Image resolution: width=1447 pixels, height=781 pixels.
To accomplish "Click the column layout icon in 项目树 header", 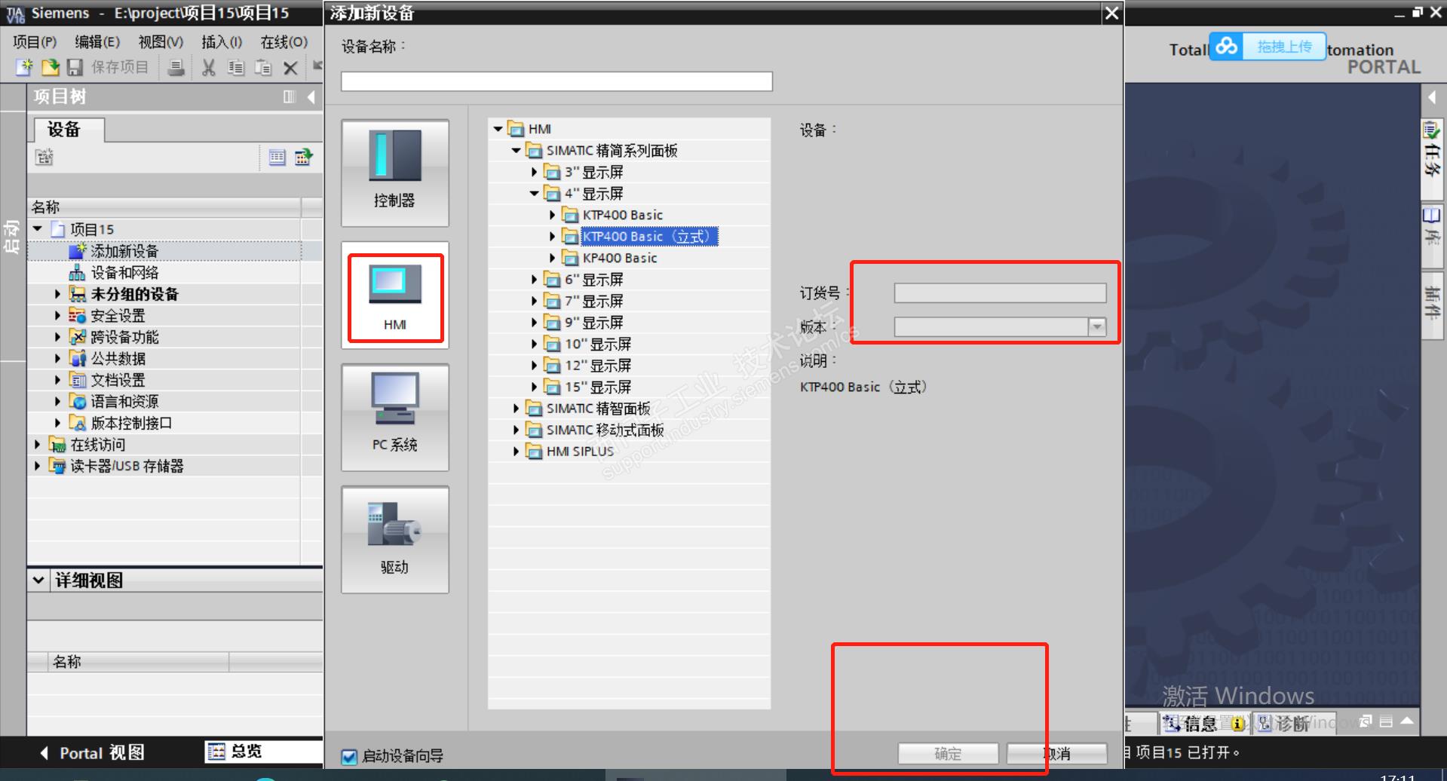I will click(x=290, y=96).
